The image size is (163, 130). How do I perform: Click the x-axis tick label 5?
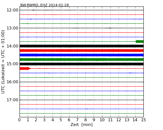[x=61, y=120]
